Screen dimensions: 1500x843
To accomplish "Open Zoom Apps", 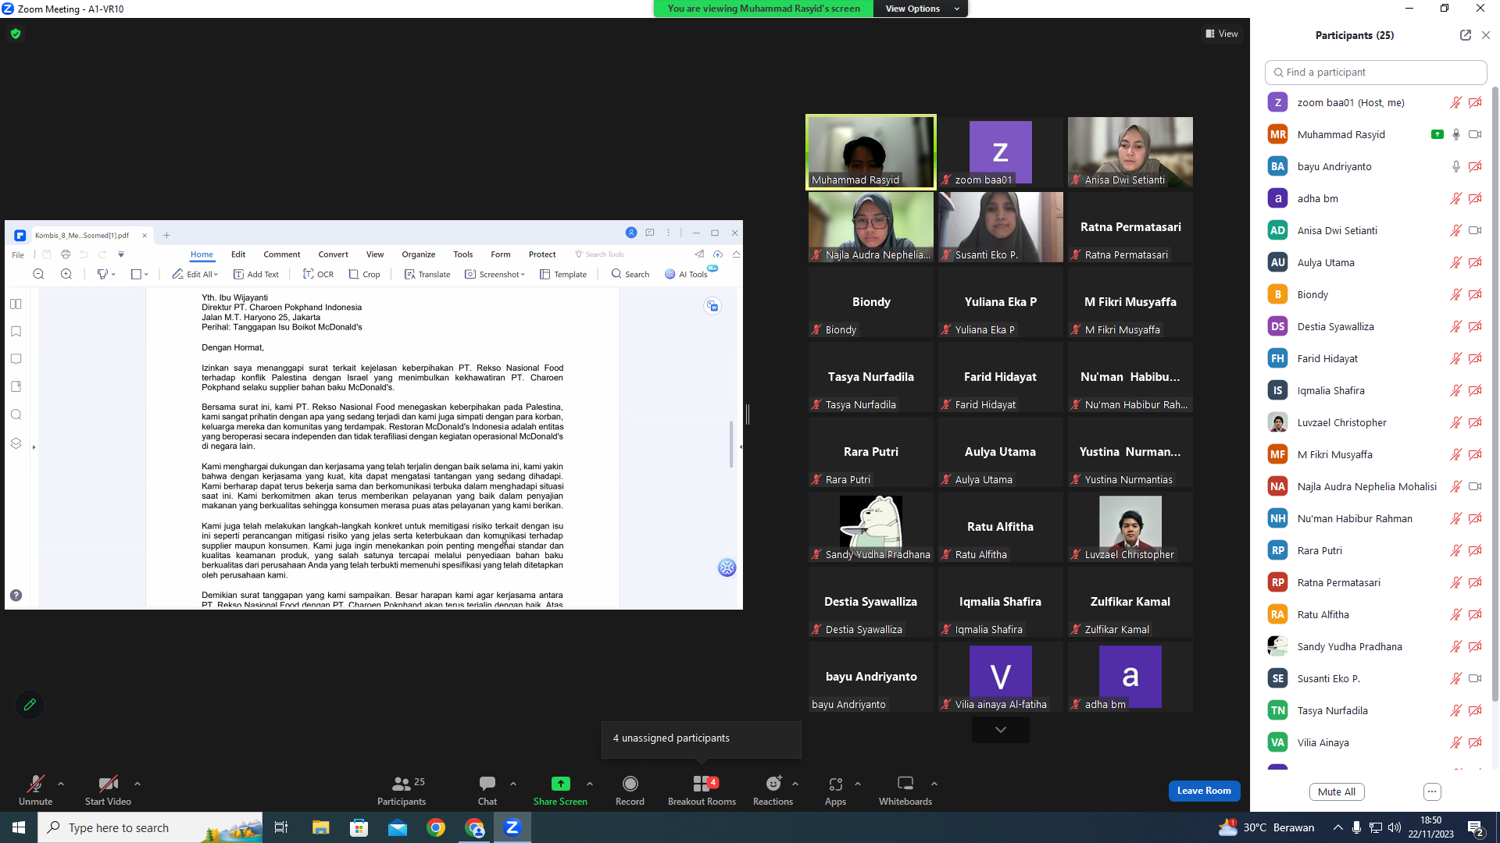I will pos(835,790).
